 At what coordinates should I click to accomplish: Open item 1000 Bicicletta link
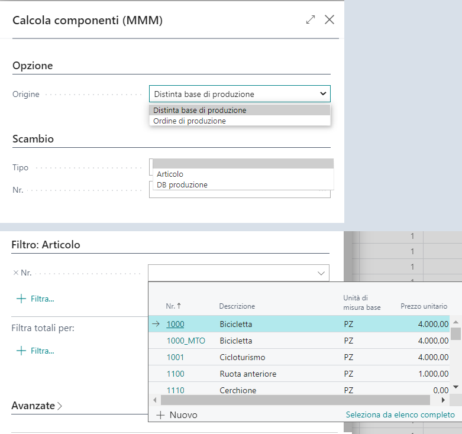pyautogui.click(x=175, y=324)
